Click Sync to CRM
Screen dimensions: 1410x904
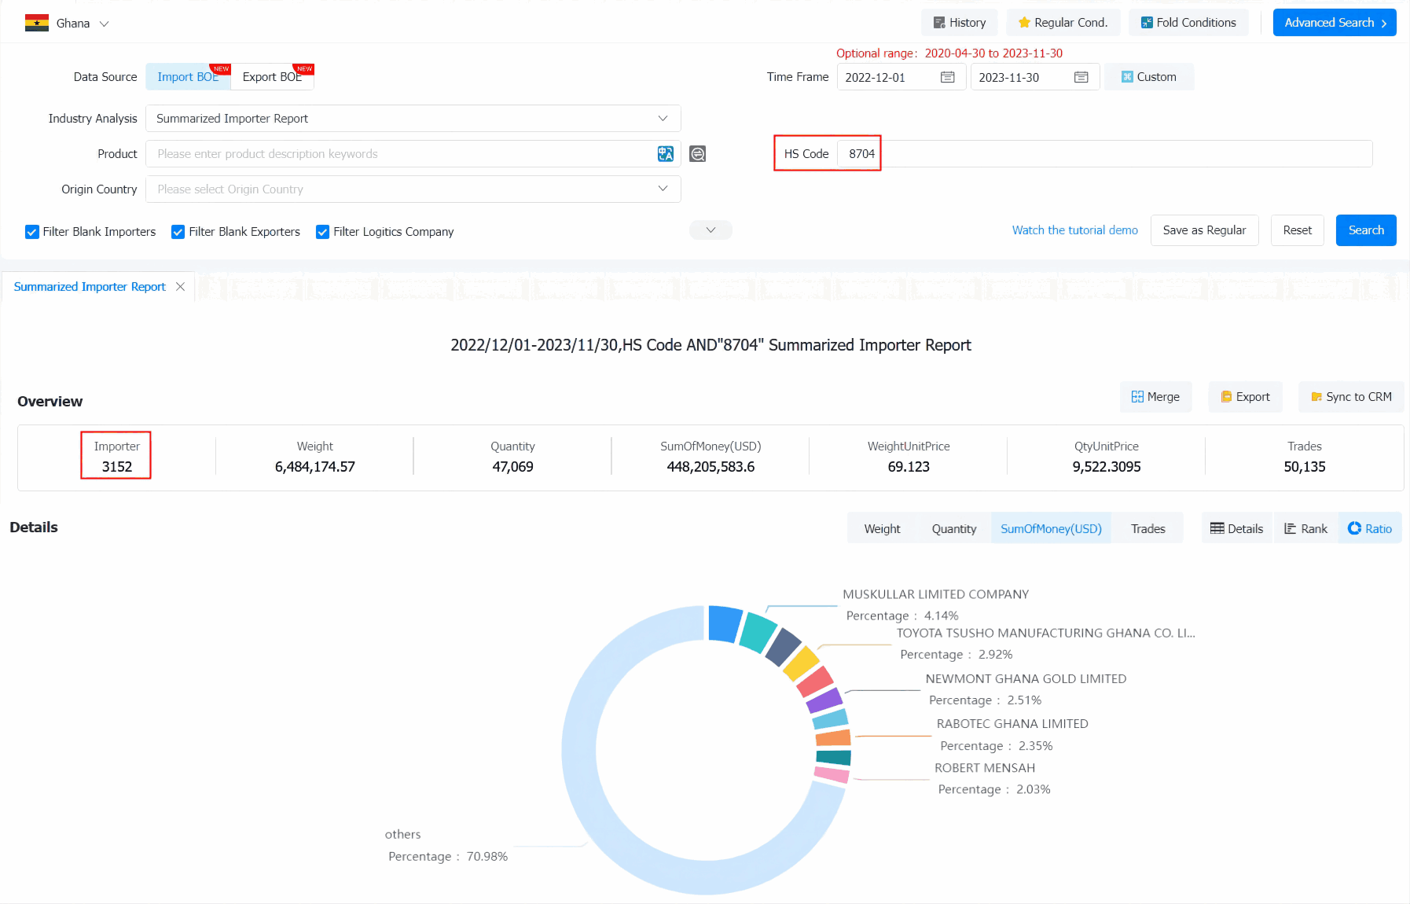click(x=1351, y=397)
